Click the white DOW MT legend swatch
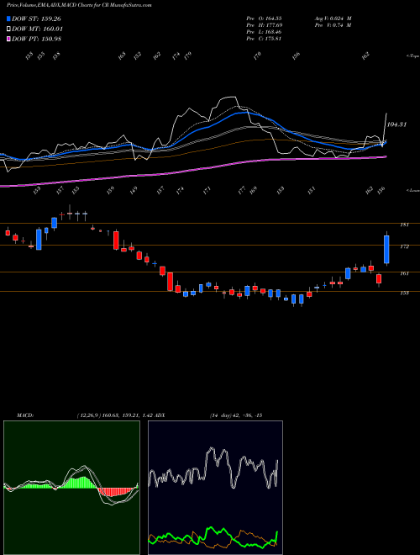 (x=8, y=29)
